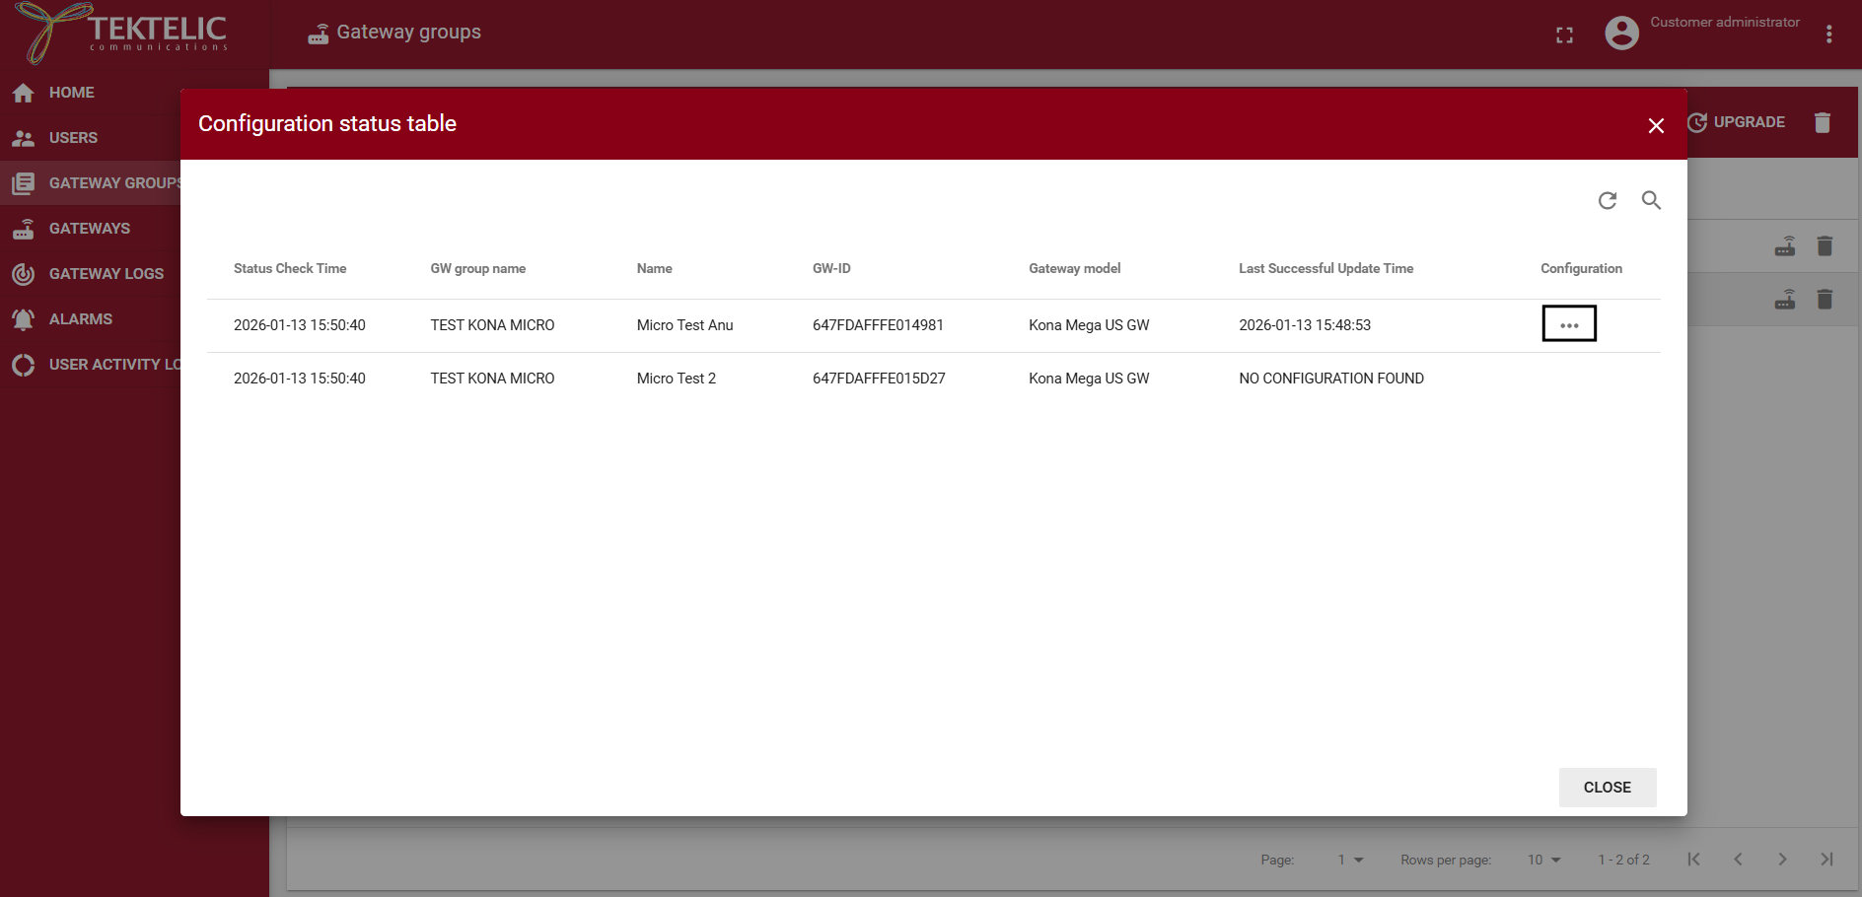This screenshot has width=1862, height=897.
Task: Navigate to GATEWAYS in the sidebar
Action: (24, 229)
